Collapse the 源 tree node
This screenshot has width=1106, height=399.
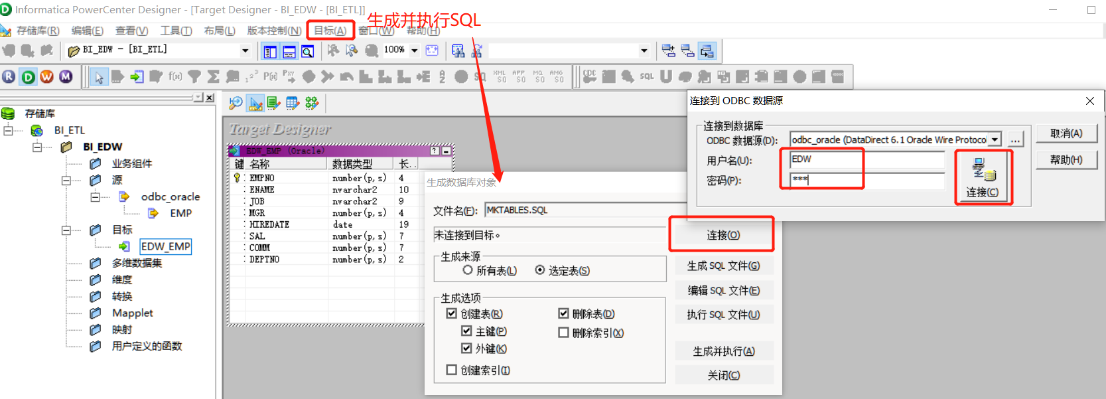tap(66, 180)
